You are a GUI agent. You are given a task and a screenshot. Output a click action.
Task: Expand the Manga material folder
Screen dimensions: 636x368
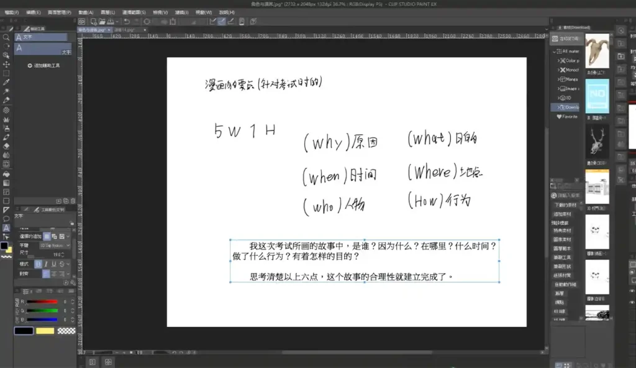(559, 79)
